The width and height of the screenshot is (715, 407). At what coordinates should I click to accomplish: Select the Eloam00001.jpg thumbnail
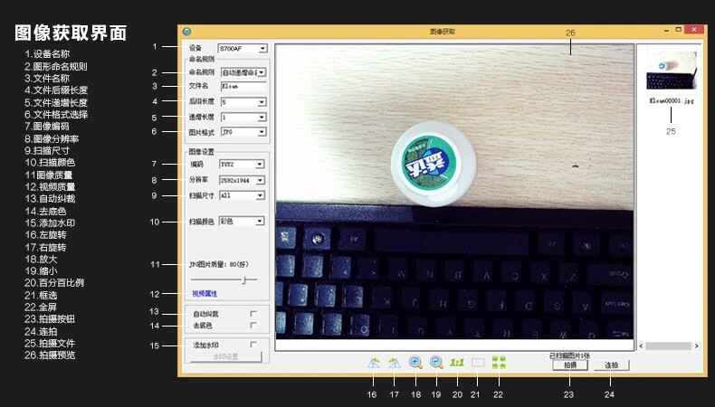click(x=672, y=71)
